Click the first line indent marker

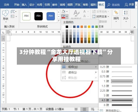[10, 31]
